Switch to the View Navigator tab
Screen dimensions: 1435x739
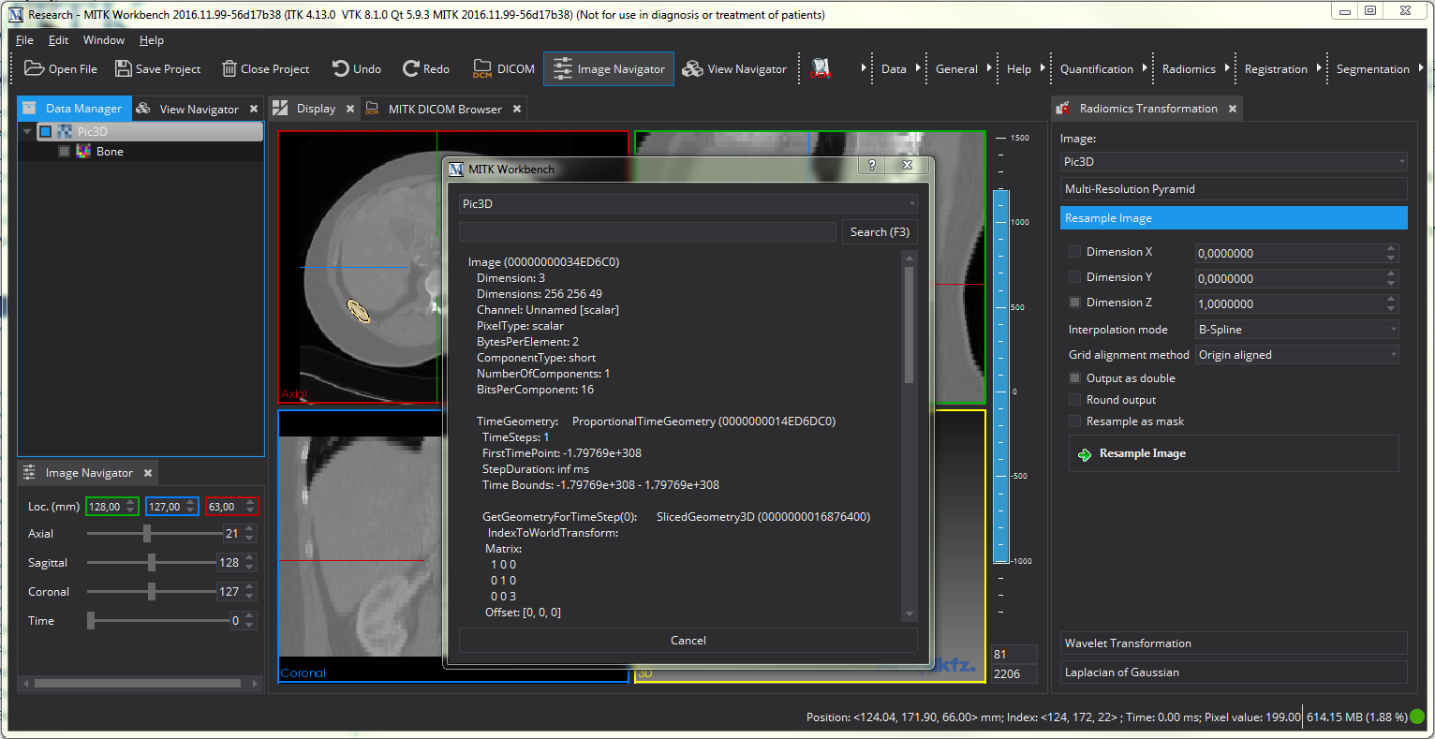point(199,109)
